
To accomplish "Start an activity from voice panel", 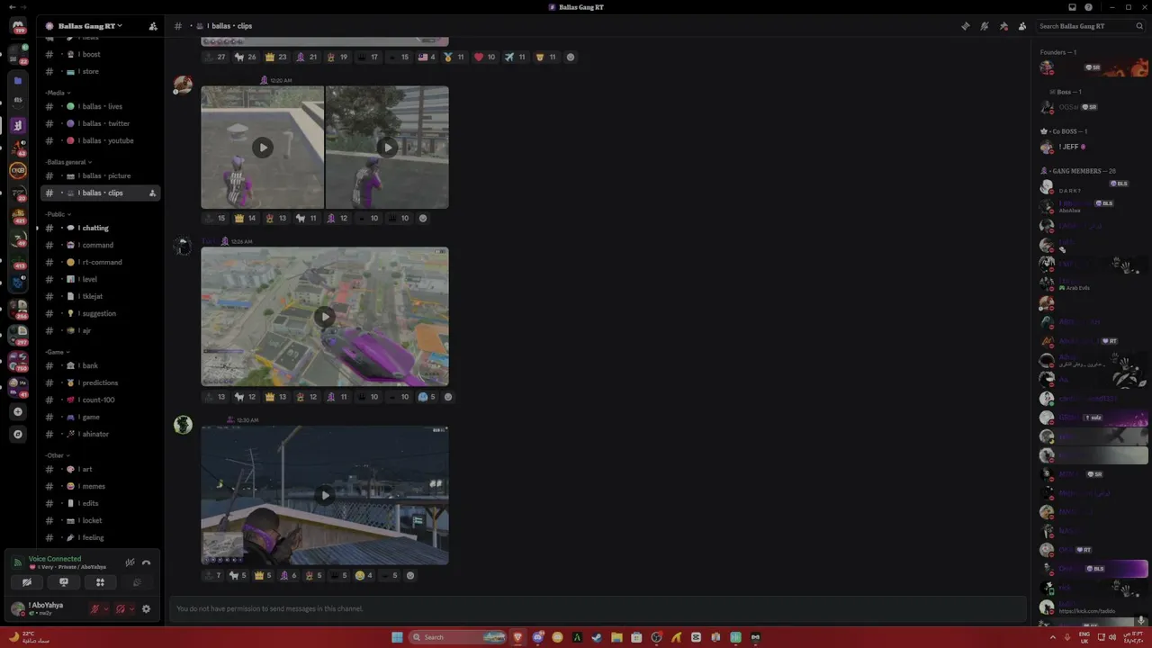I will (100, 582).
